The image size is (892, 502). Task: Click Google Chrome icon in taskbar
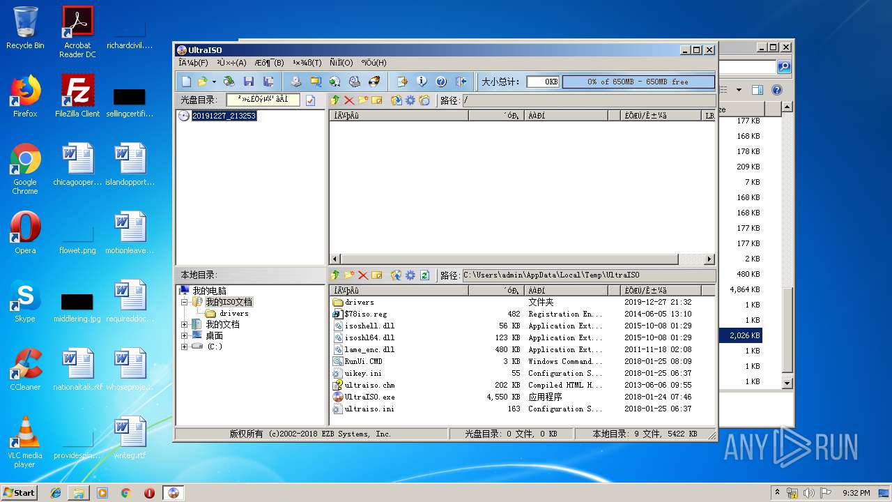(126, 493)
